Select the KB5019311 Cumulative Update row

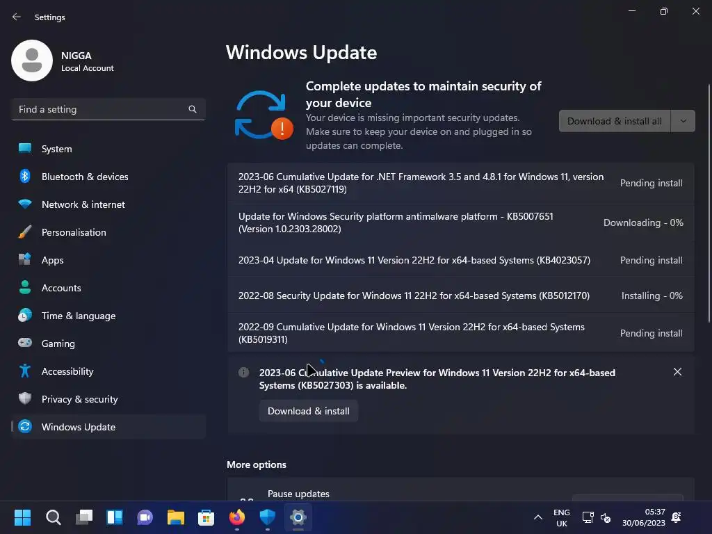(461, 333)
